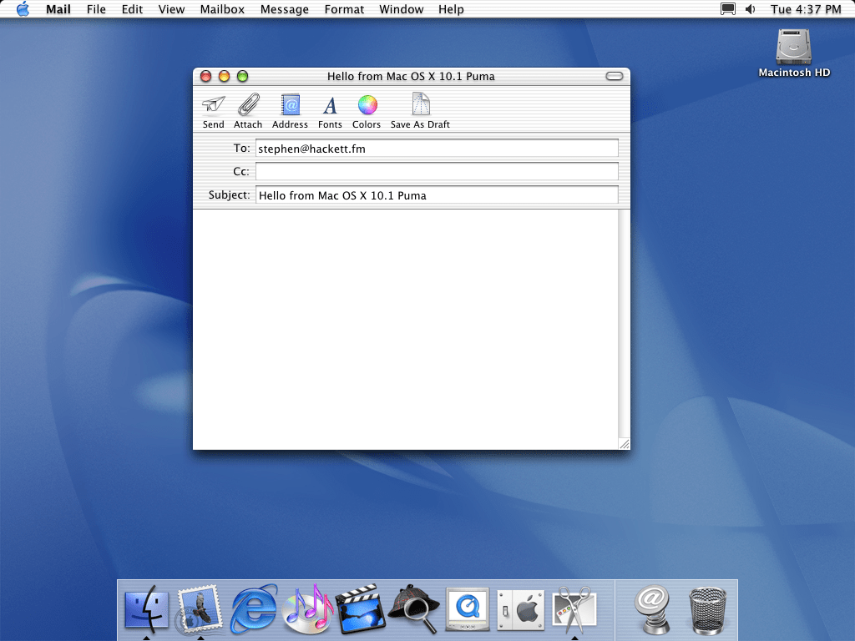Viewport: 855px width, 641px height.
Task: Open the Format menu
Action: click(x=344, y=9)
